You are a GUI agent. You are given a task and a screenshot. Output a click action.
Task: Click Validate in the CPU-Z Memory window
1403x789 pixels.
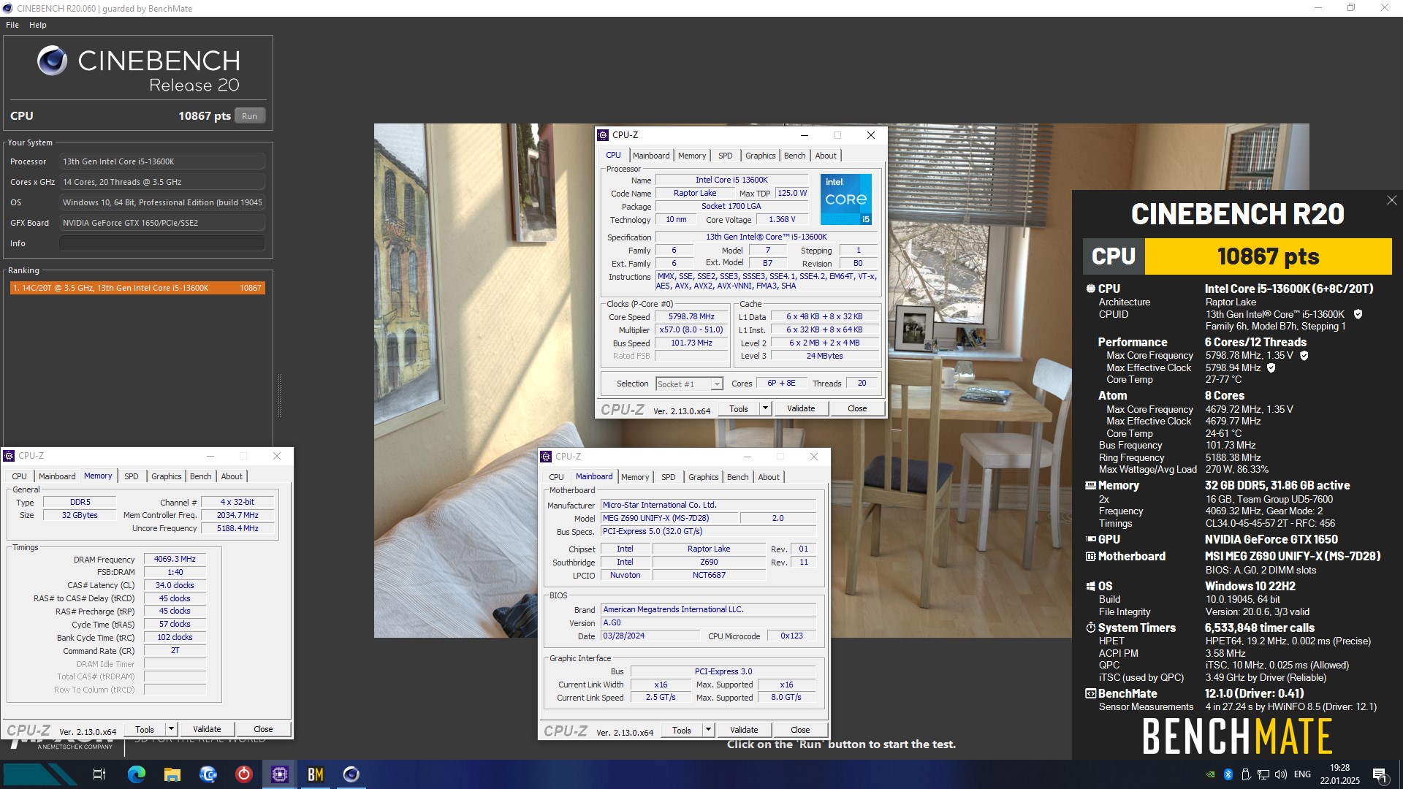207,729
